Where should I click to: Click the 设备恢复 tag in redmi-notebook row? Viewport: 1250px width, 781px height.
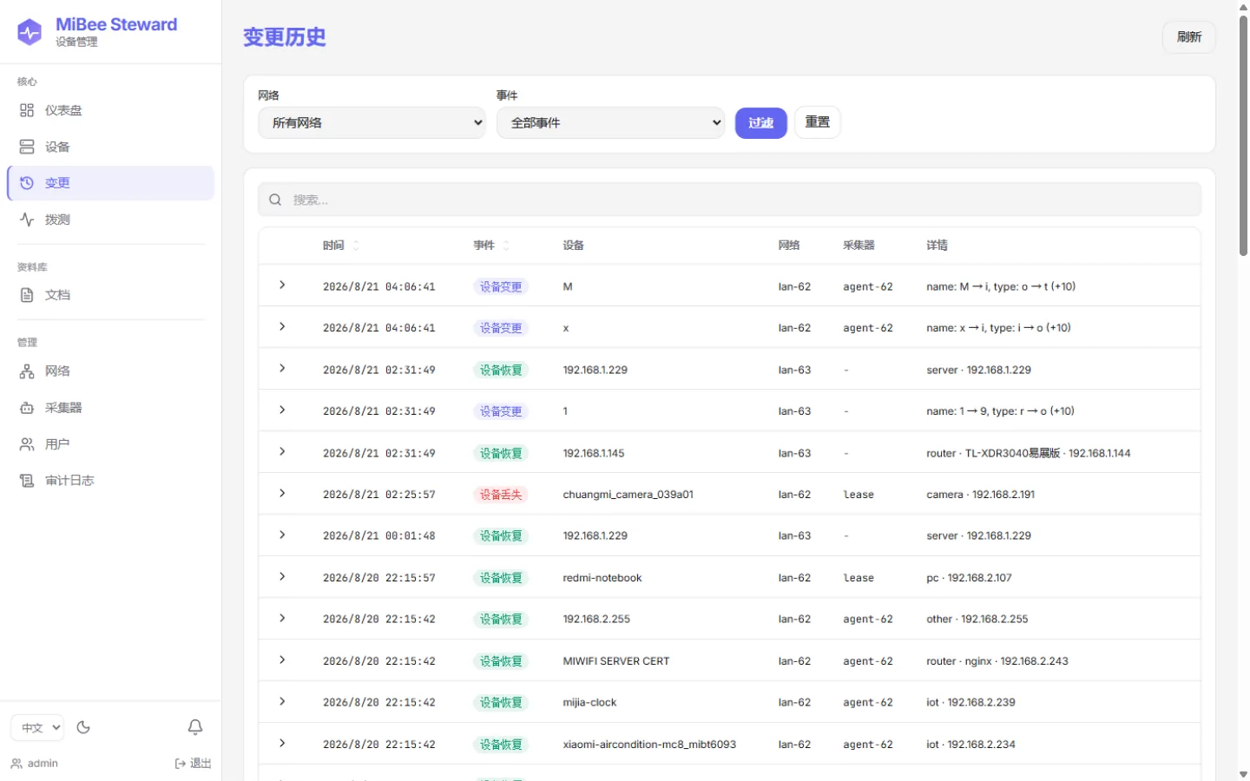501,578
